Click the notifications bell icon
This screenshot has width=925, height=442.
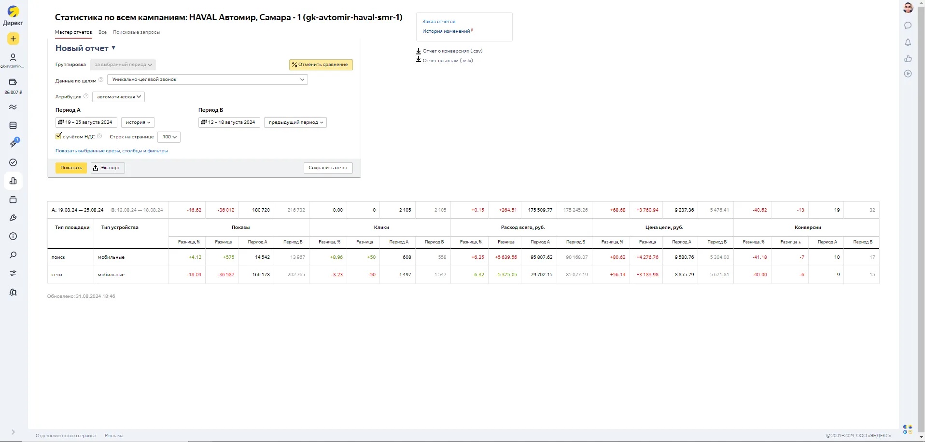pos(908,42)
